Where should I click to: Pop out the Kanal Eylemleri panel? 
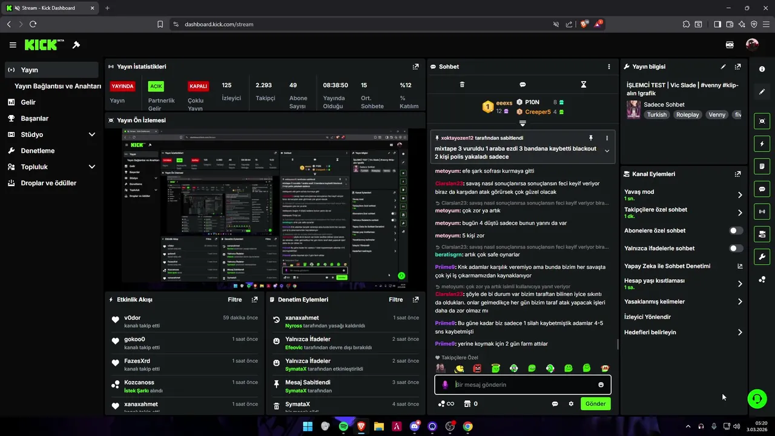[x=737, y=174]
